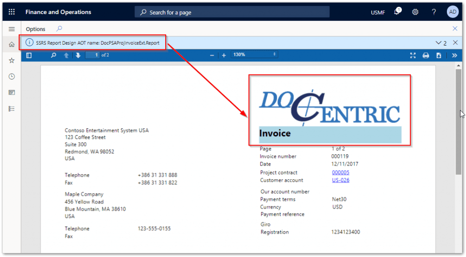Viewport: 466px width, 257px height.
Task: Open the app launcher waffle menu
Action: (x=11, y=12)
